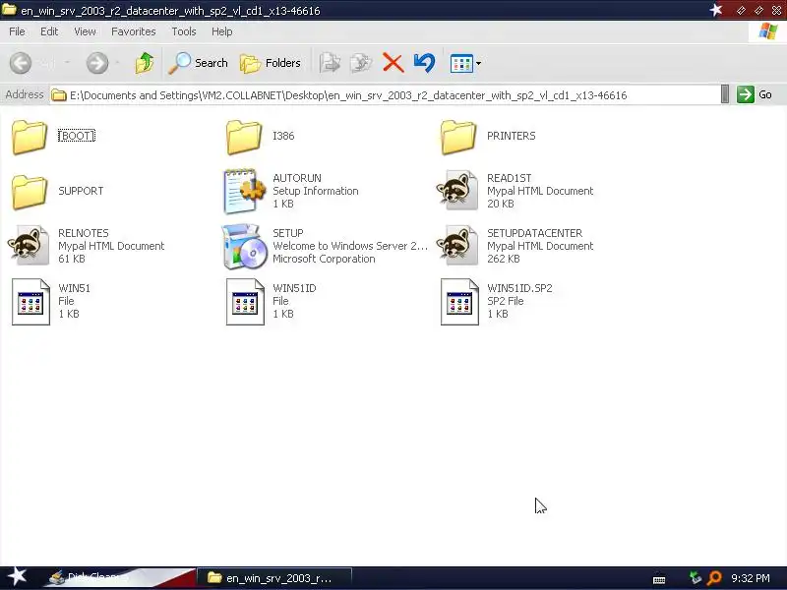Select the SUPPORT folder icon

[30, 191]
